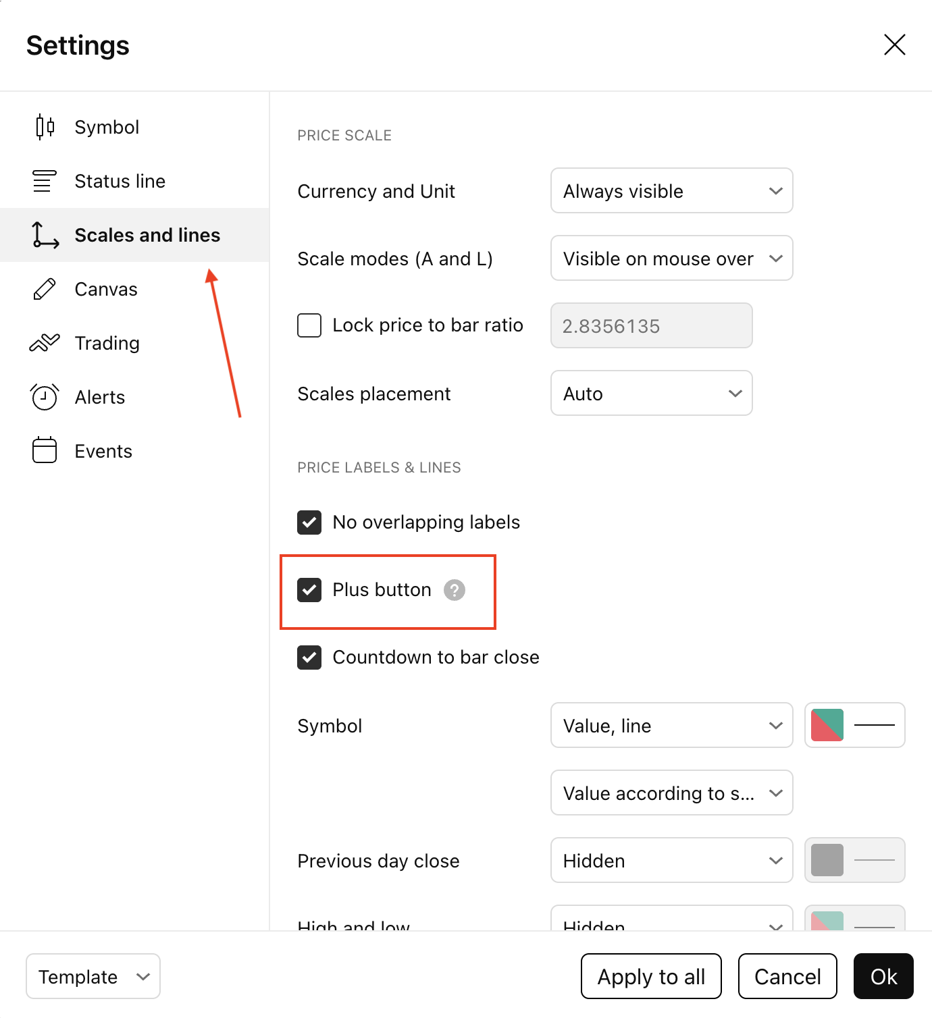Click the Symbol candlestick icon in sidebar
The image size is (932, 1018).
pyautogui.click(x=45, y=127)
